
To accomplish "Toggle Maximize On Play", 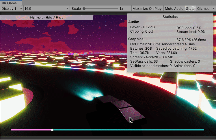I will (147, 9).
